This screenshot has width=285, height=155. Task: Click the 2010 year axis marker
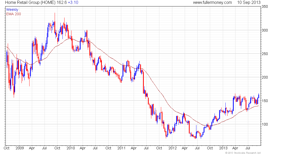click(71, 148)
